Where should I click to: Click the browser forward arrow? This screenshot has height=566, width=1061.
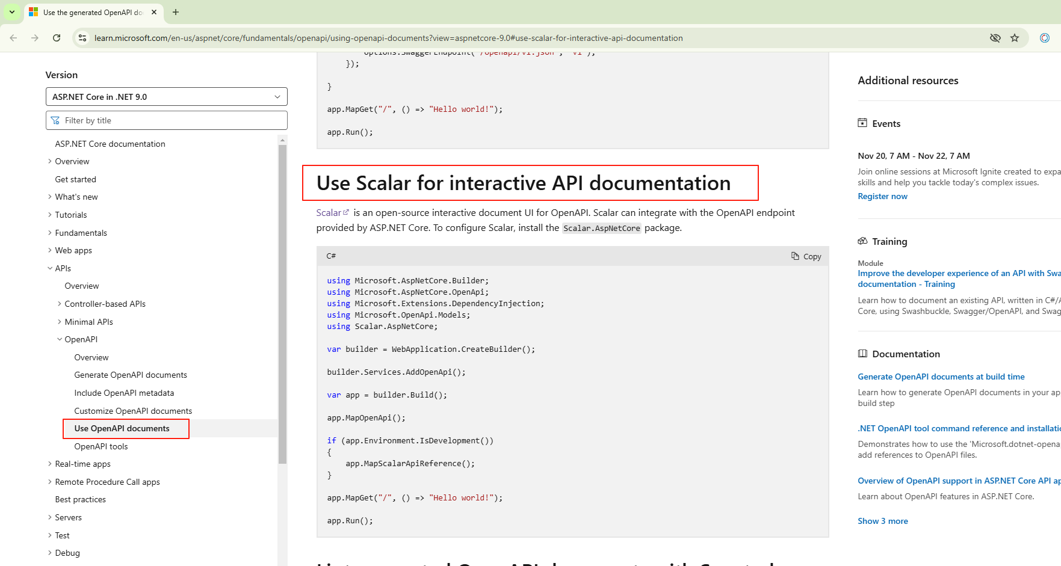(x=35, y=38)
